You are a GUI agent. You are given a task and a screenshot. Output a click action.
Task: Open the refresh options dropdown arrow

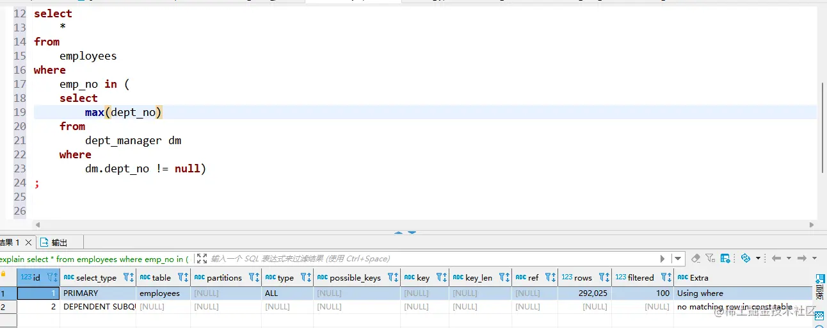point(758,258)
